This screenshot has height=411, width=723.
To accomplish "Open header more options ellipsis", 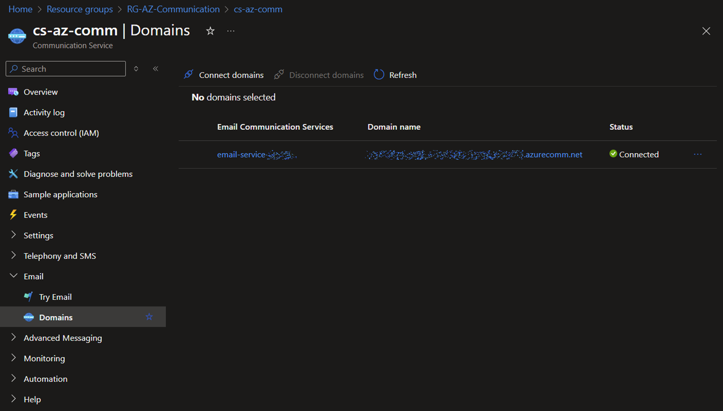I will (x=231, y=31).
